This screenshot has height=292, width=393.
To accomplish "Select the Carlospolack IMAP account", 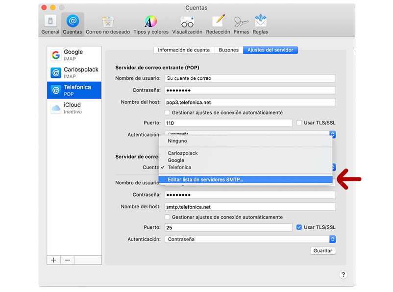I will coord(74,73).
